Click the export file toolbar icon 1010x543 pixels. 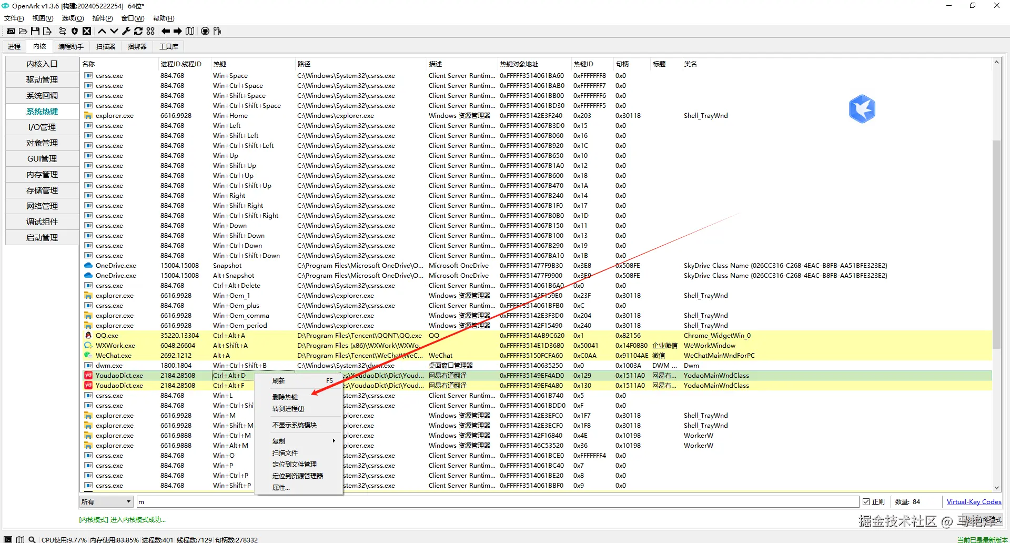click(x=47, y=32)
